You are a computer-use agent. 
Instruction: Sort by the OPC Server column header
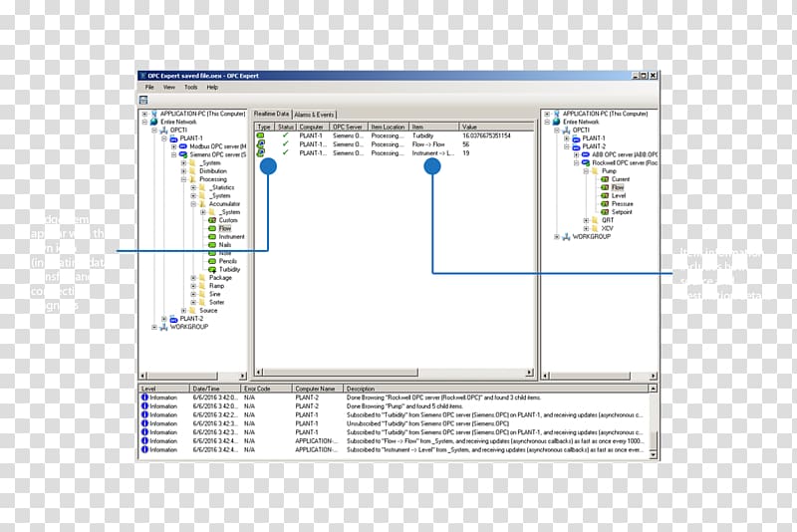[348, 128]
